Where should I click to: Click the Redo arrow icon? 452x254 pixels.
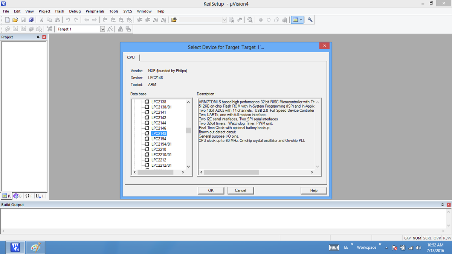click(x=76, y=20)
